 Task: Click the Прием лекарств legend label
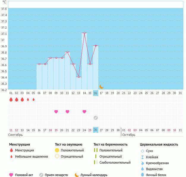tap(56, 175)
